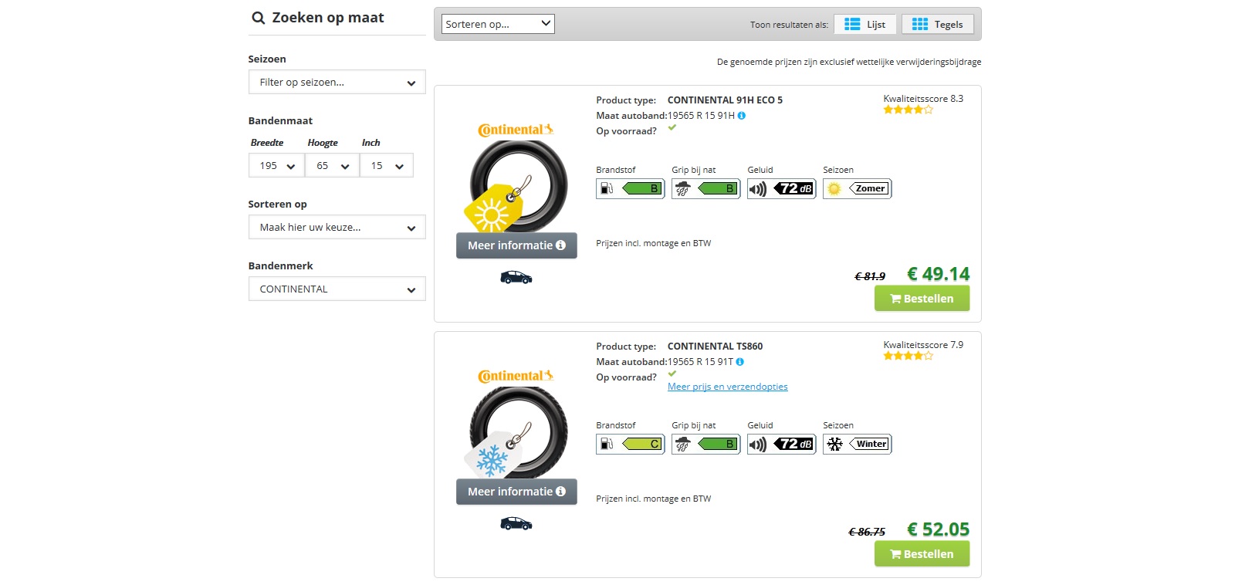Image resolution: width=1235 pixels, height=585 pixels.
Task: Click the green price € 49.14
Action: point(938,274)
